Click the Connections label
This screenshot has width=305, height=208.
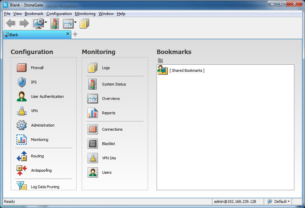point(112,129)
